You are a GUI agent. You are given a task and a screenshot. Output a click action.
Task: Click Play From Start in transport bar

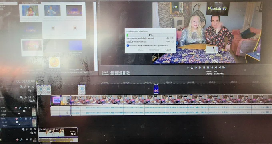tap(196, 67)
